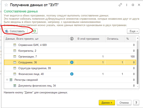143x108 pixels.
Task: Click the Регистры сведений label
Action: (x=26, y=80)
